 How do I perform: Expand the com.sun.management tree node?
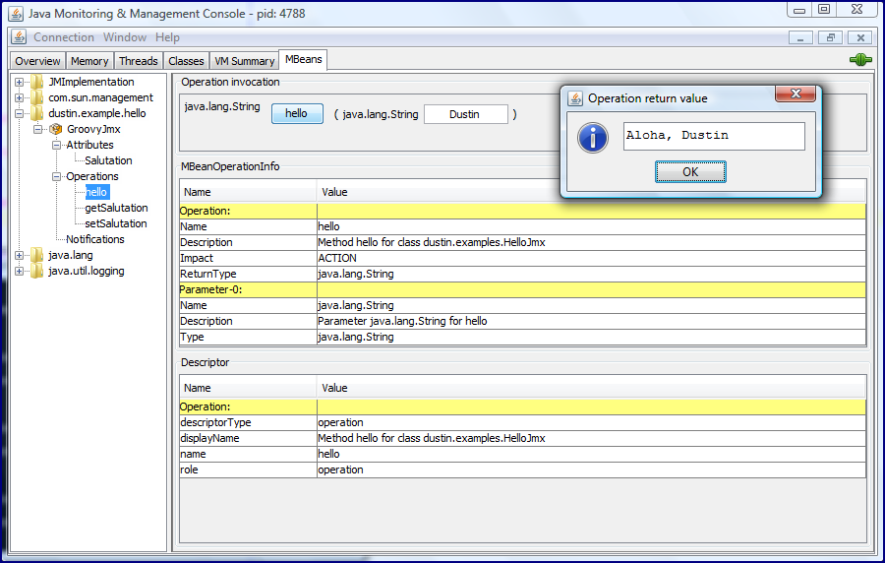click(20, 97)
